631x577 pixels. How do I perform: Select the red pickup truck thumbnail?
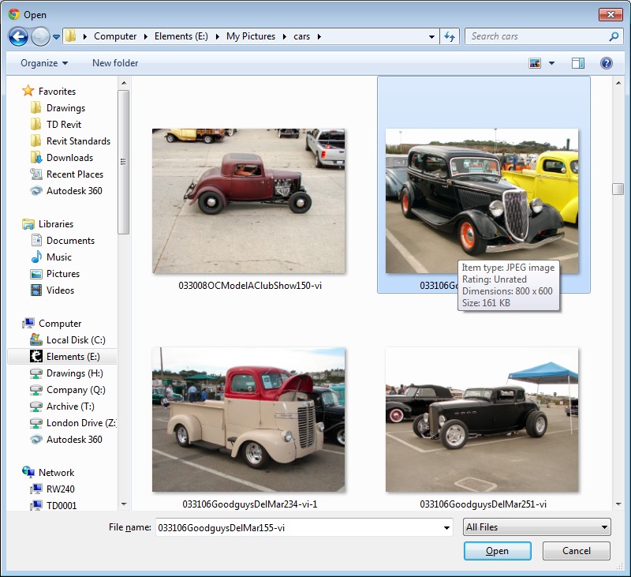coord(248,419)
